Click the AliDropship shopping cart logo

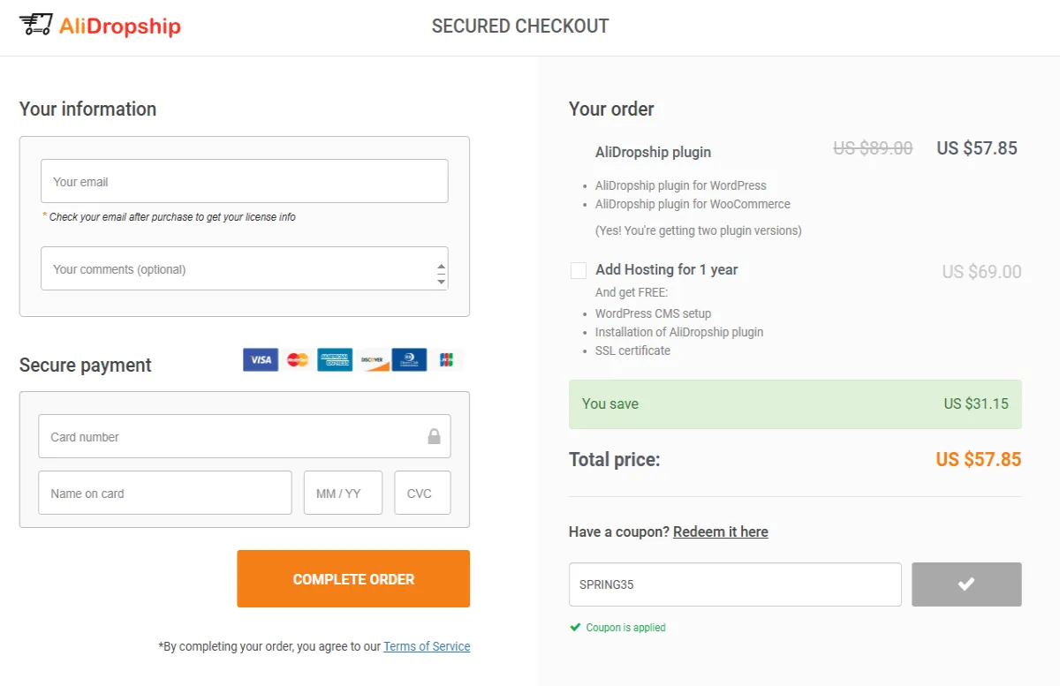point(37,26)
